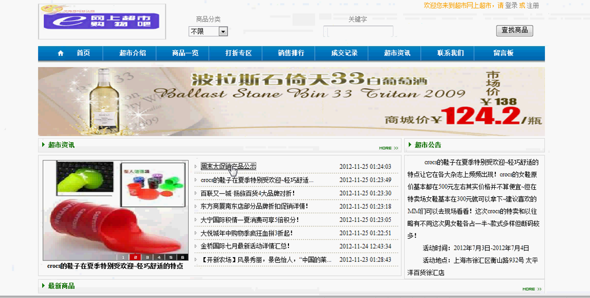Screen dimensions: 590x298
Task: Click the home icon in navigation bar
Action: point(60,53)
